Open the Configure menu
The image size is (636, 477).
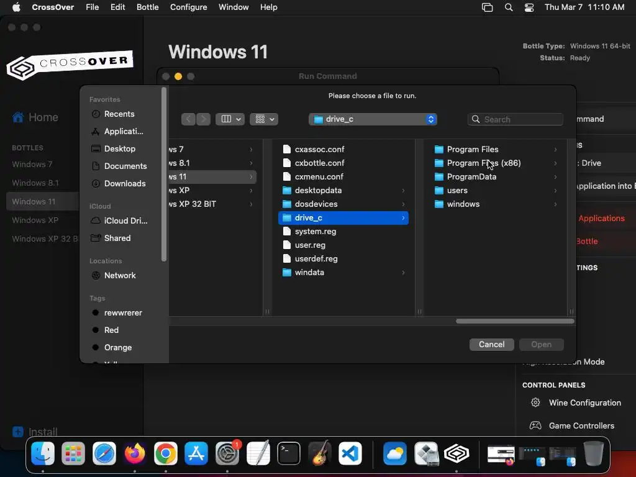pyautogui.click(x=189, y=7)
